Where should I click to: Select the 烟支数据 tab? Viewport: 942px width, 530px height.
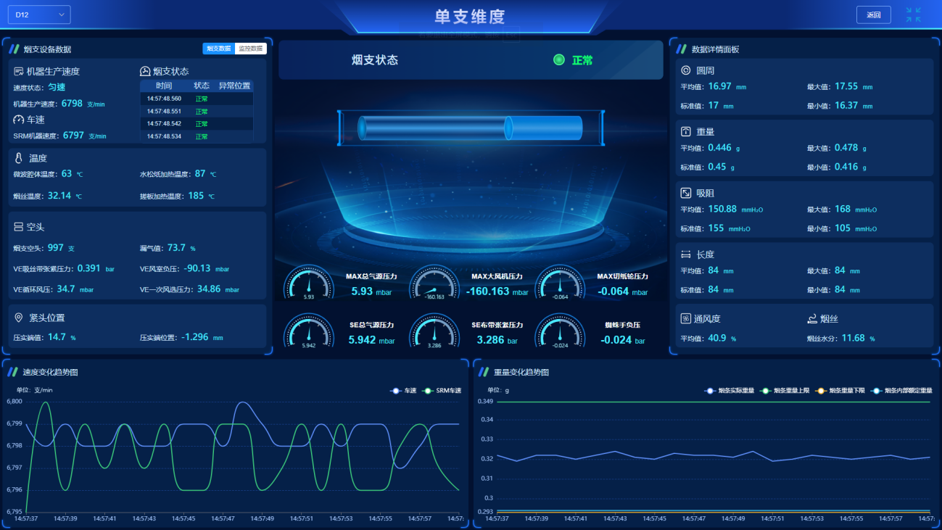[x=218, y=48]
